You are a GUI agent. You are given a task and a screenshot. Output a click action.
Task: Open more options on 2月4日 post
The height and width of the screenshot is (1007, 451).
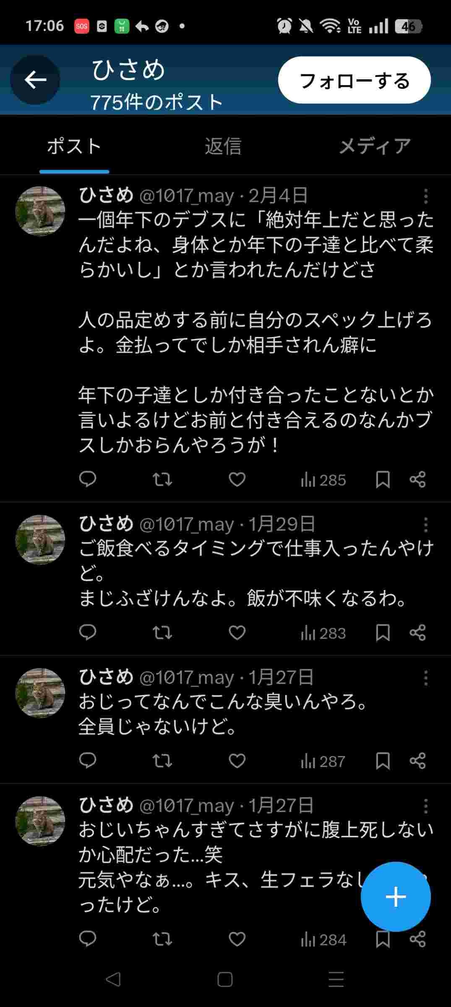click(x=425, y=196)
